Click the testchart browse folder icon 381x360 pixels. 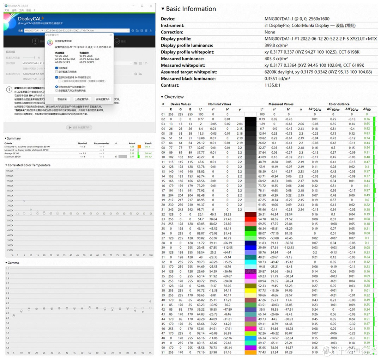(135, 63)
